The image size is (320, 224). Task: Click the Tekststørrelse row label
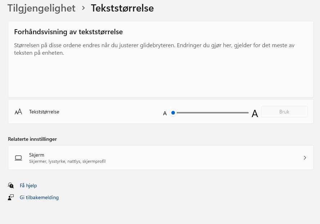pos(44,112)
